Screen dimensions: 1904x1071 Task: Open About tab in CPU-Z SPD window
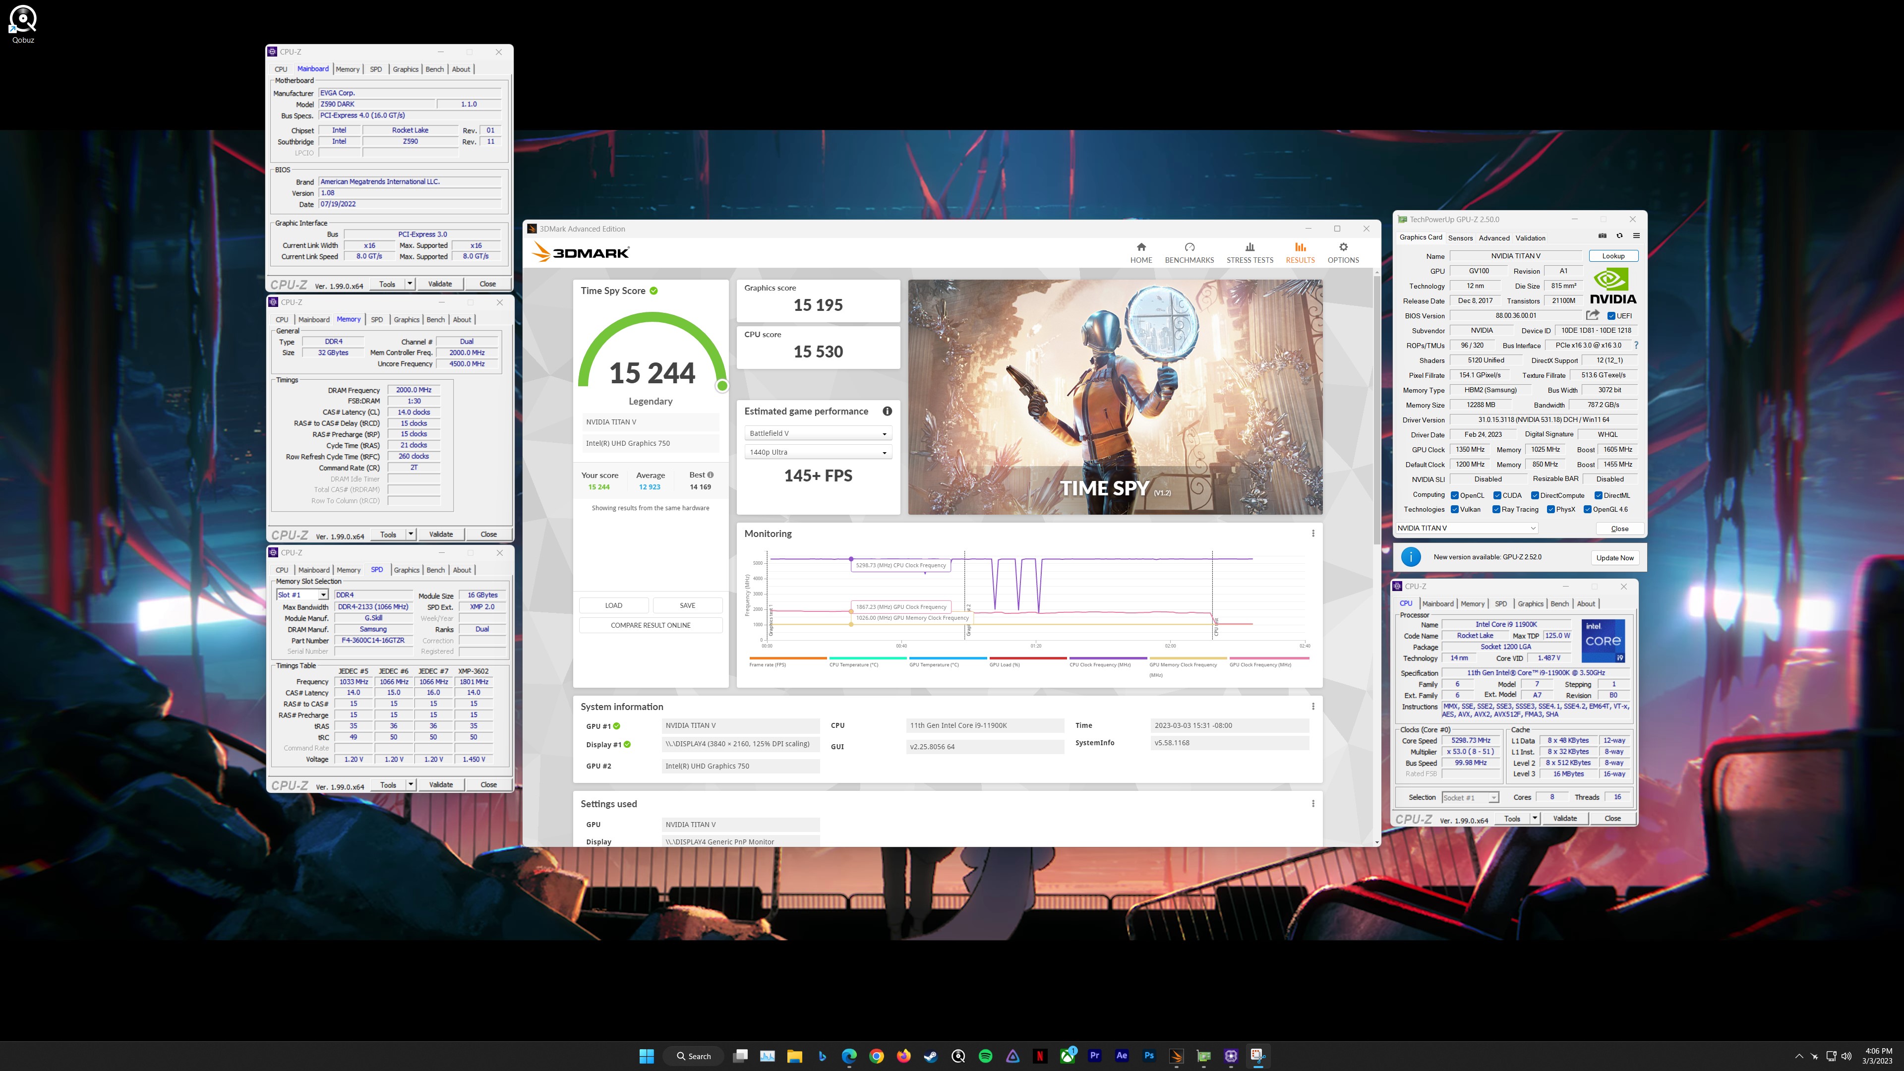(462, 570)
